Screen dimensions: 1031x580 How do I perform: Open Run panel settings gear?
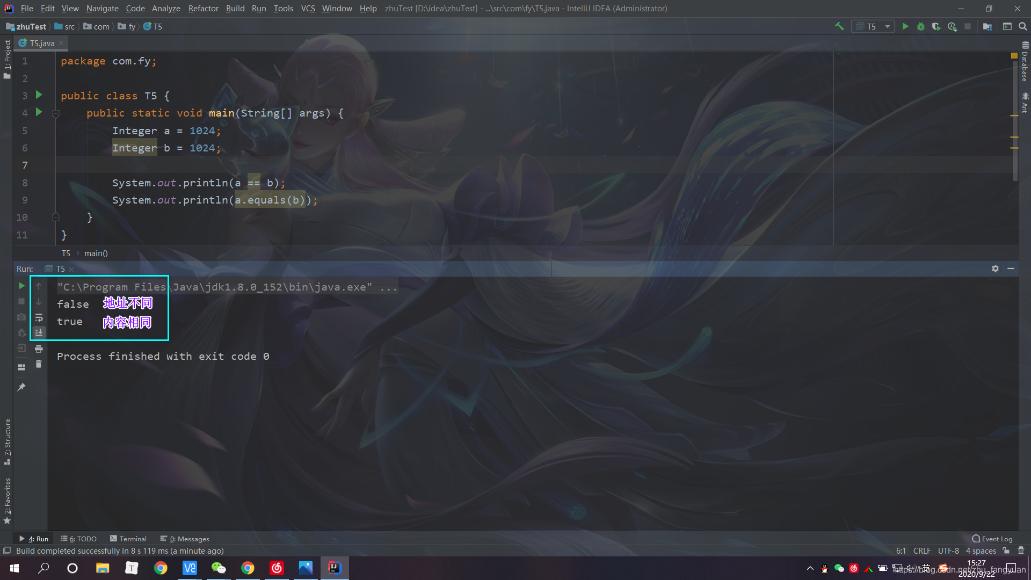pyautogui.click(x=995, y=269)
